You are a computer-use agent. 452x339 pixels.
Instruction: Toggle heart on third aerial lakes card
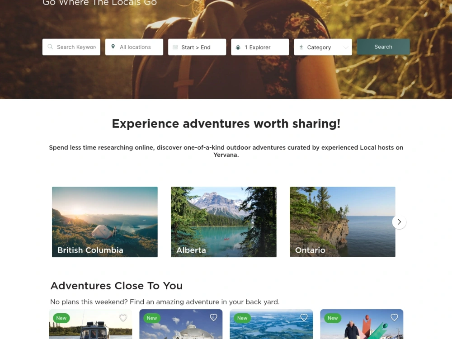pos(304,317)
